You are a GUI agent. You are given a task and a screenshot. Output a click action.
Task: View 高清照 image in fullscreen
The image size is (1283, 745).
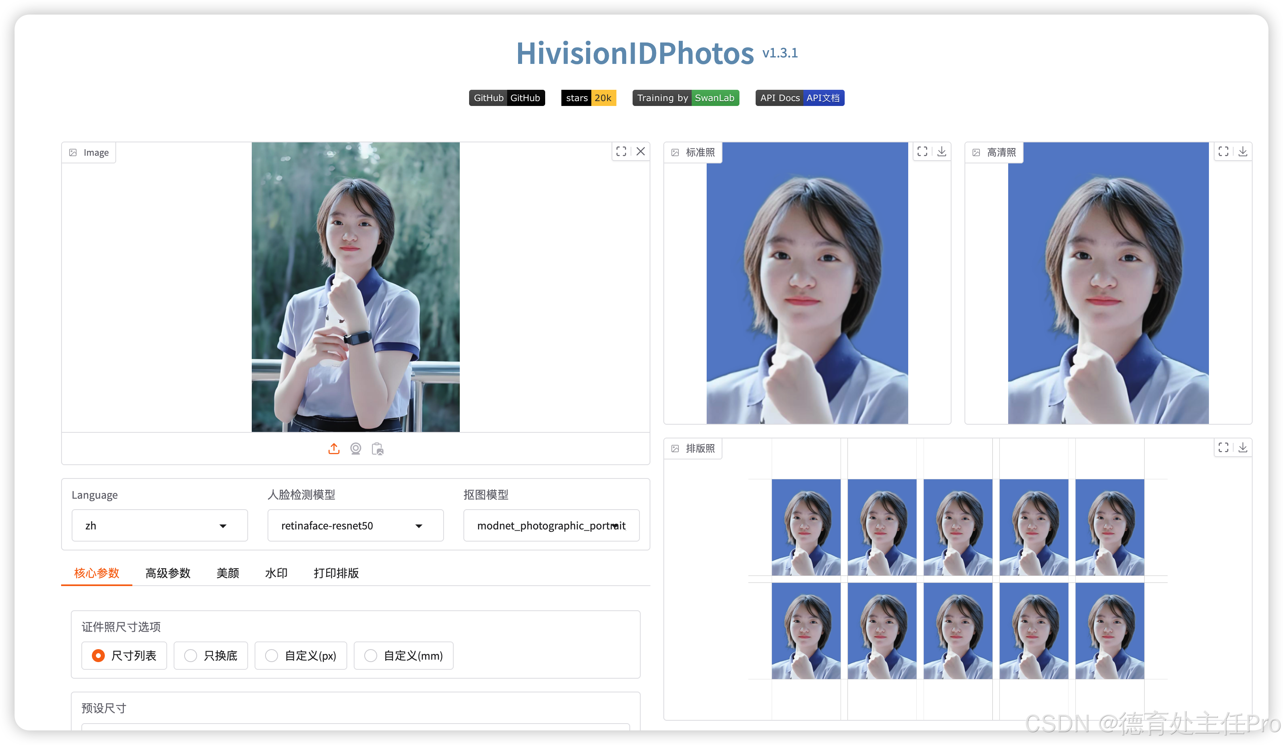pos(1223,152)
